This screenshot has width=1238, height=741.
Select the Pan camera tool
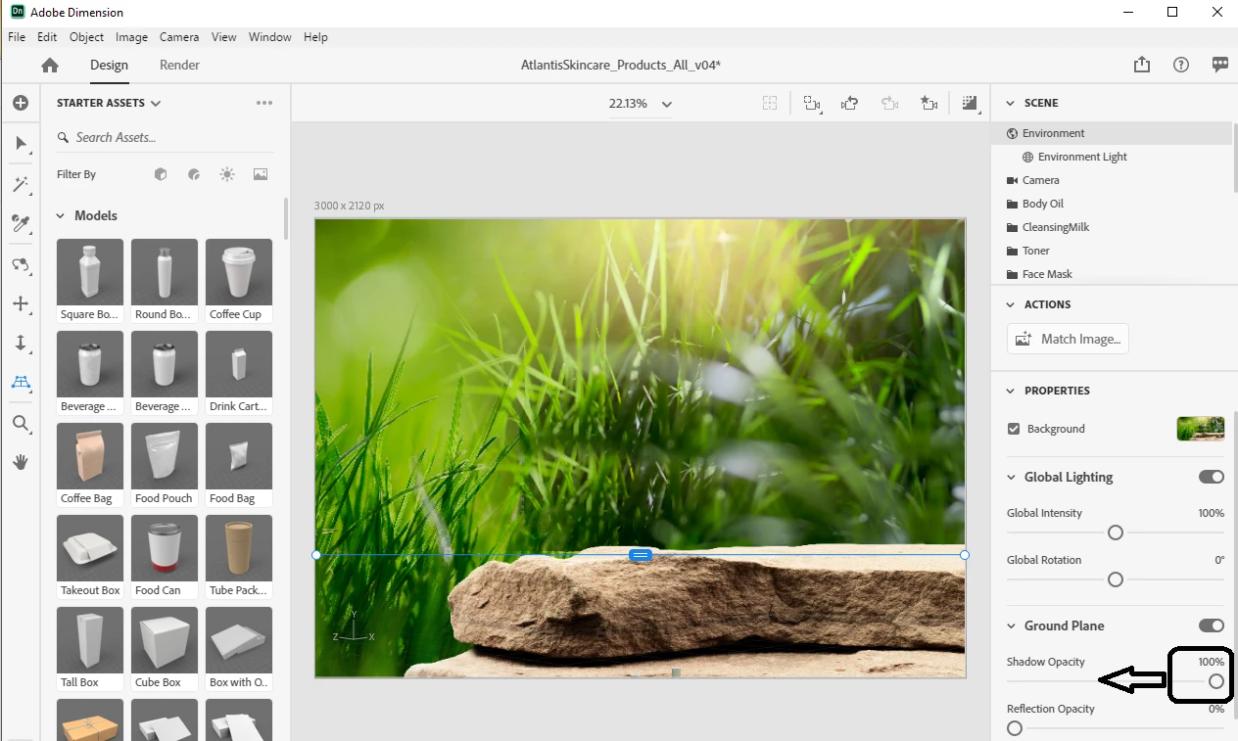[x=21, y=303]
